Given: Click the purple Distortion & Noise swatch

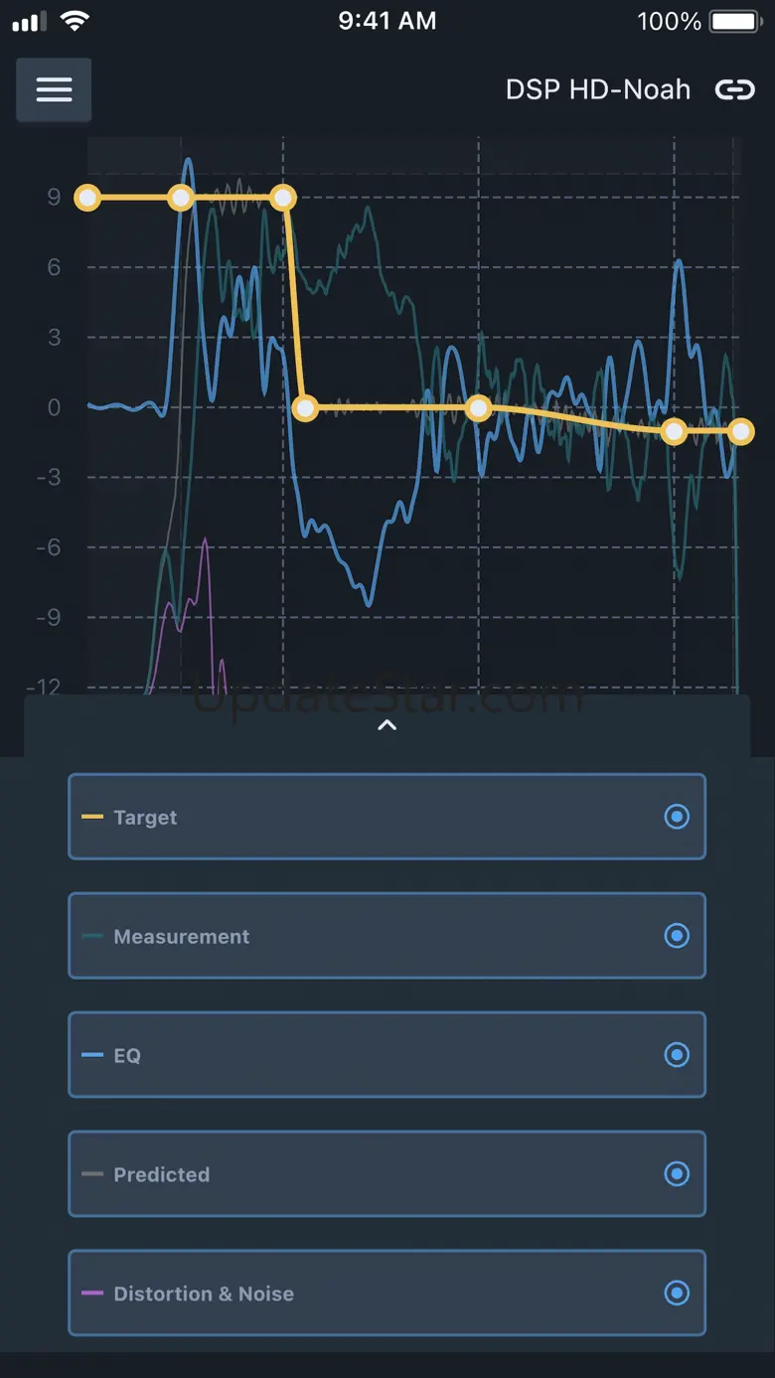Looking at the screenshot, I should [x=92, y=1294].
